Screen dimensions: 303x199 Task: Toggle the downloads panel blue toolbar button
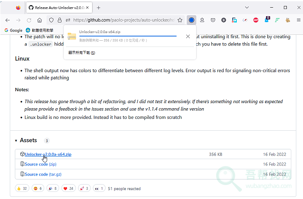coord(191,20)
